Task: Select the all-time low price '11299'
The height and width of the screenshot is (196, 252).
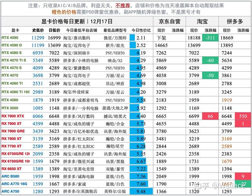Action: pyautogui.click(x=38, y=38)
